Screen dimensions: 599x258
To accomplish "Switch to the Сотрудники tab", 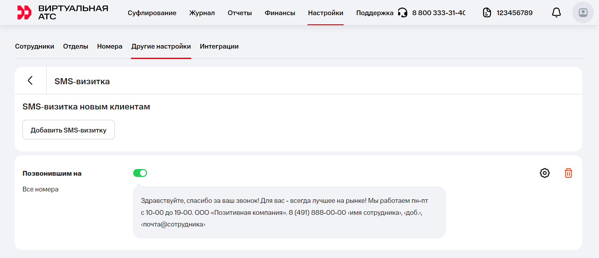I will 34,46.
